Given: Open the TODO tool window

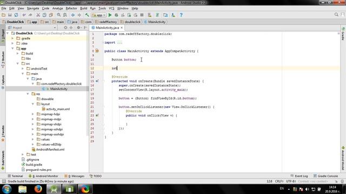Looking at the screenshot, I should [x=96, y=176].
